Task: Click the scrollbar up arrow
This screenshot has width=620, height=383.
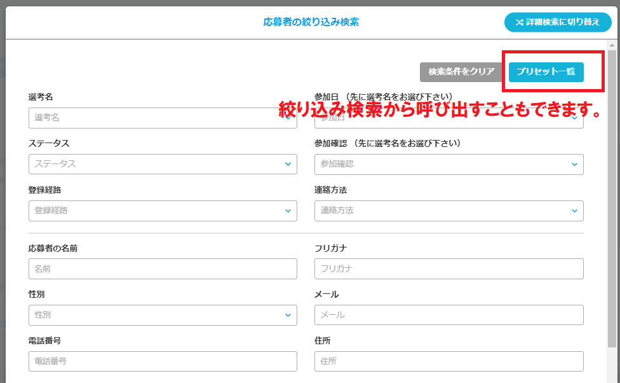Action: click(612, 46)
